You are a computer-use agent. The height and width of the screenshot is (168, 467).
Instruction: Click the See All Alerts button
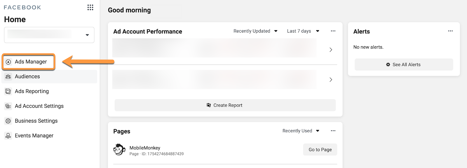coord(404,65)
